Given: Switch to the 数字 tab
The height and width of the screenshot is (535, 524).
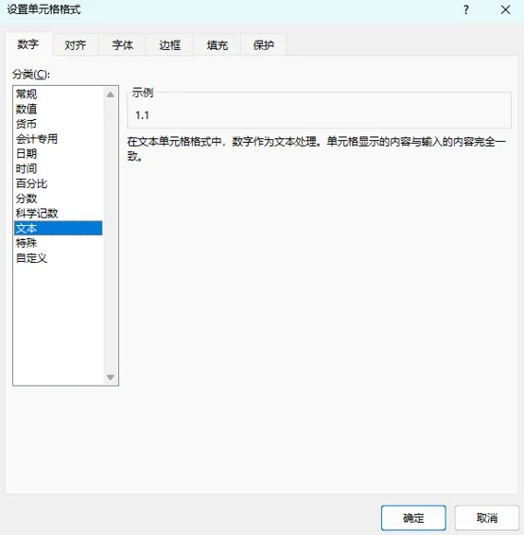Looking at the screenshot, I should click(28, 44).
